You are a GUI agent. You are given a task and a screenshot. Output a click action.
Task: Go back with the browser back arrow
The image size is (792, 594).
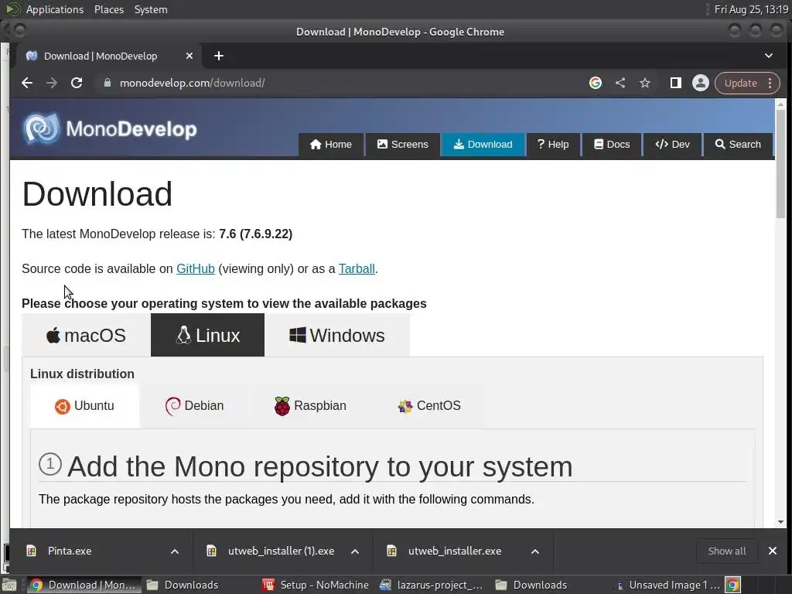pyautogui.click(x=27, y=83)
